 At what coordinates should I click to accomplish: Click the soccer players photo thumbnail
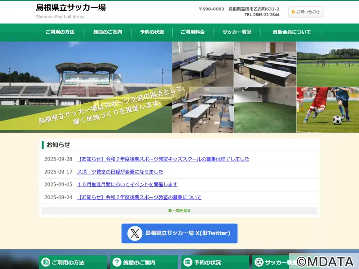tap(328, 109)
